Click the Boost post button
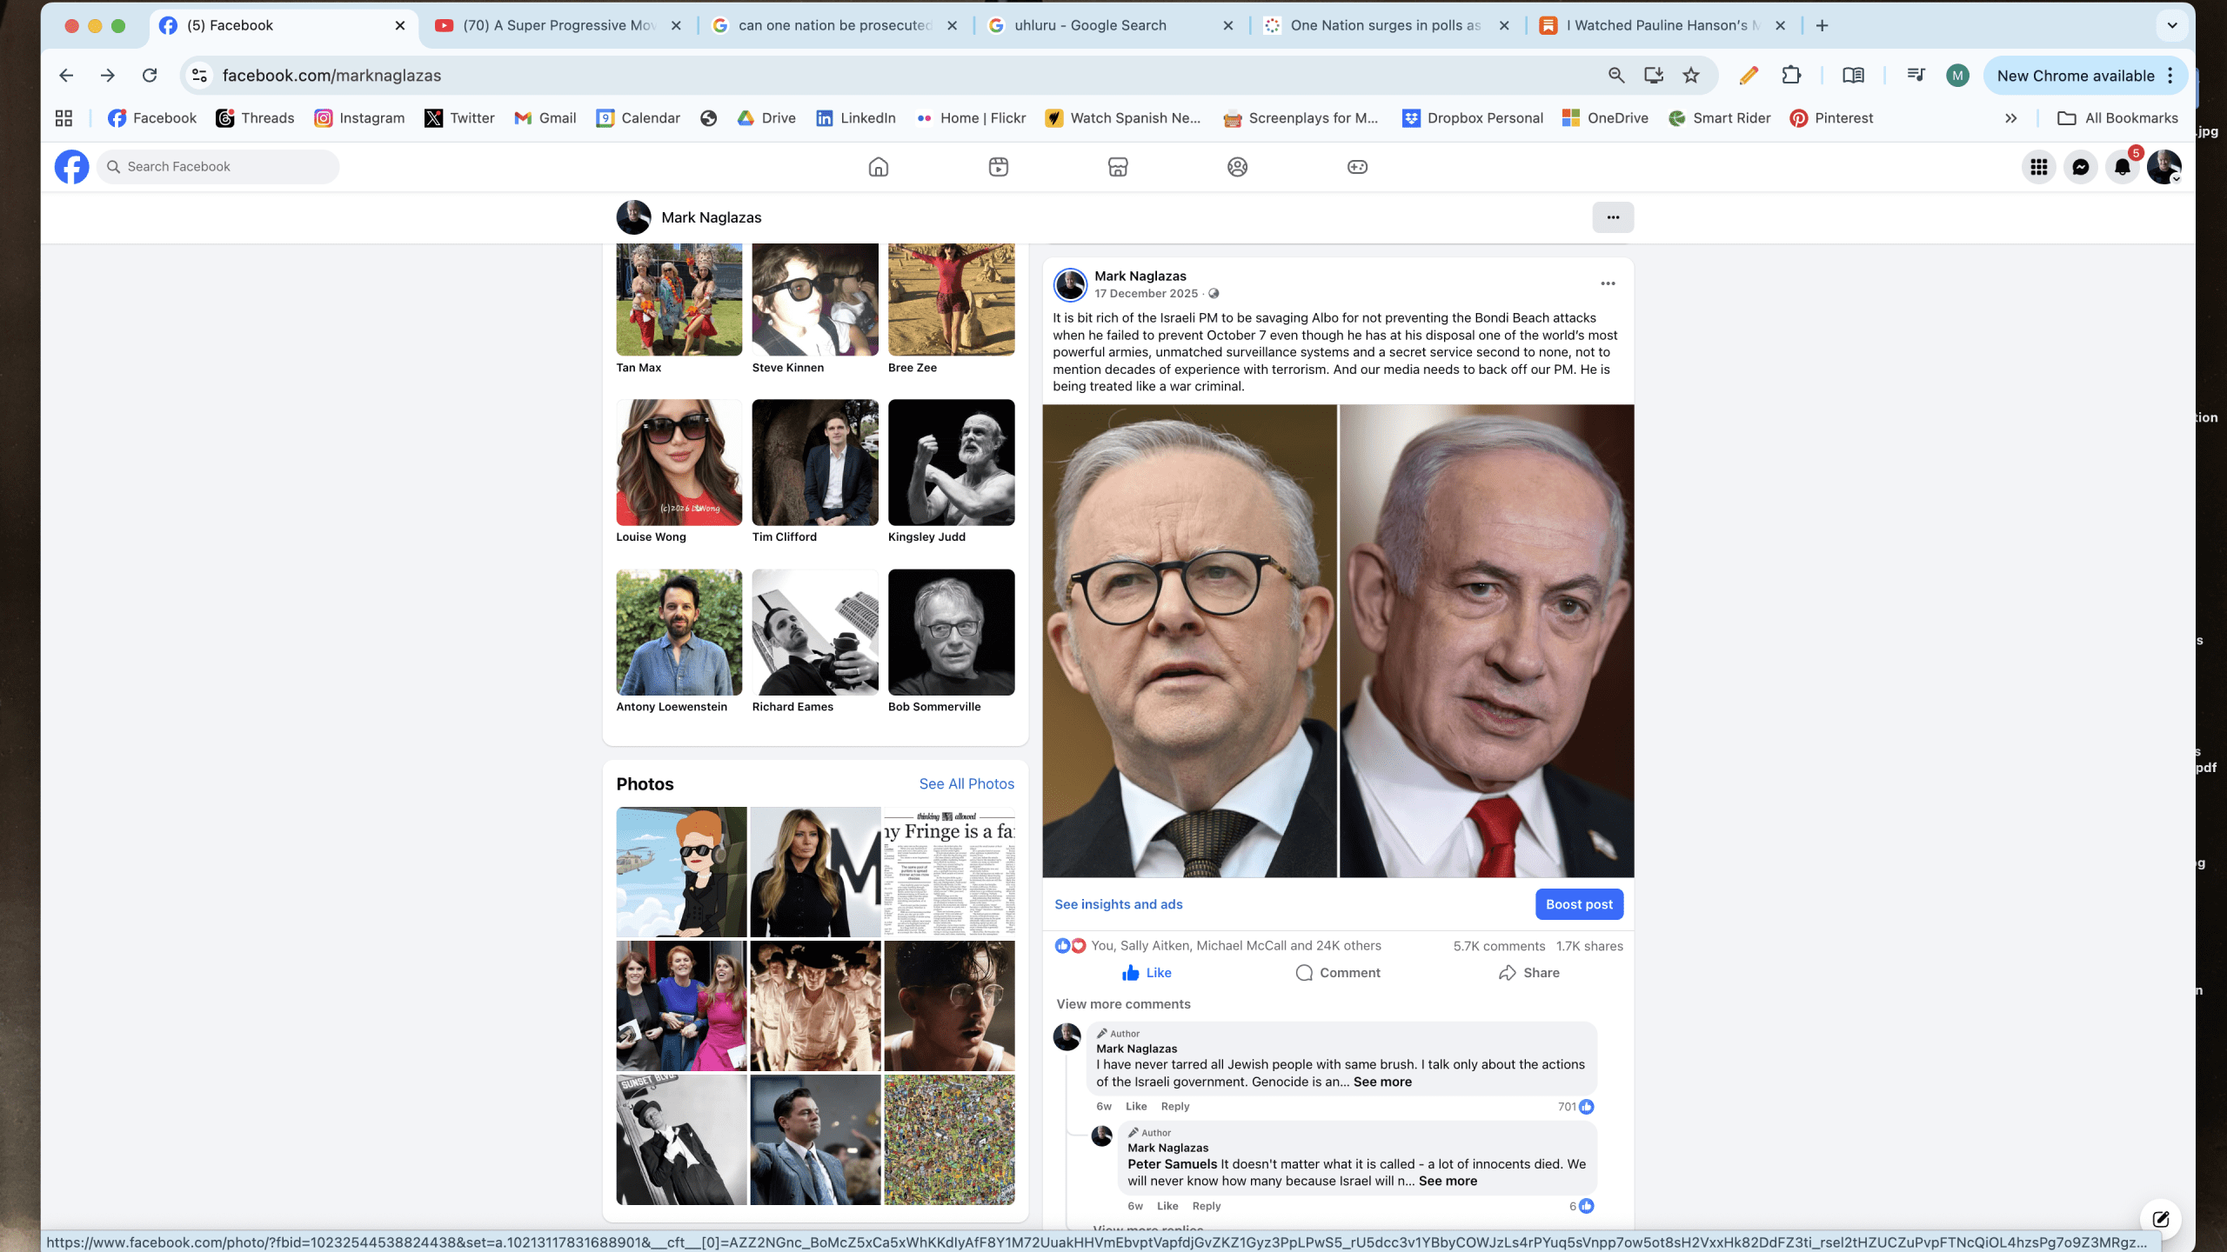2227x1252 pixels. [x=1579, y=904]
